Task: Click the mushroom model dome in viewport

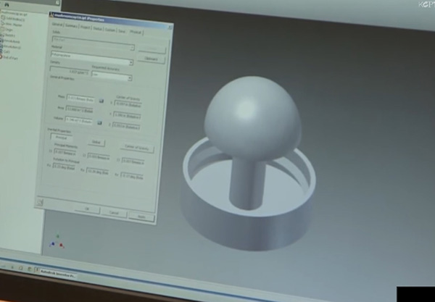Action: click(252, 118)
